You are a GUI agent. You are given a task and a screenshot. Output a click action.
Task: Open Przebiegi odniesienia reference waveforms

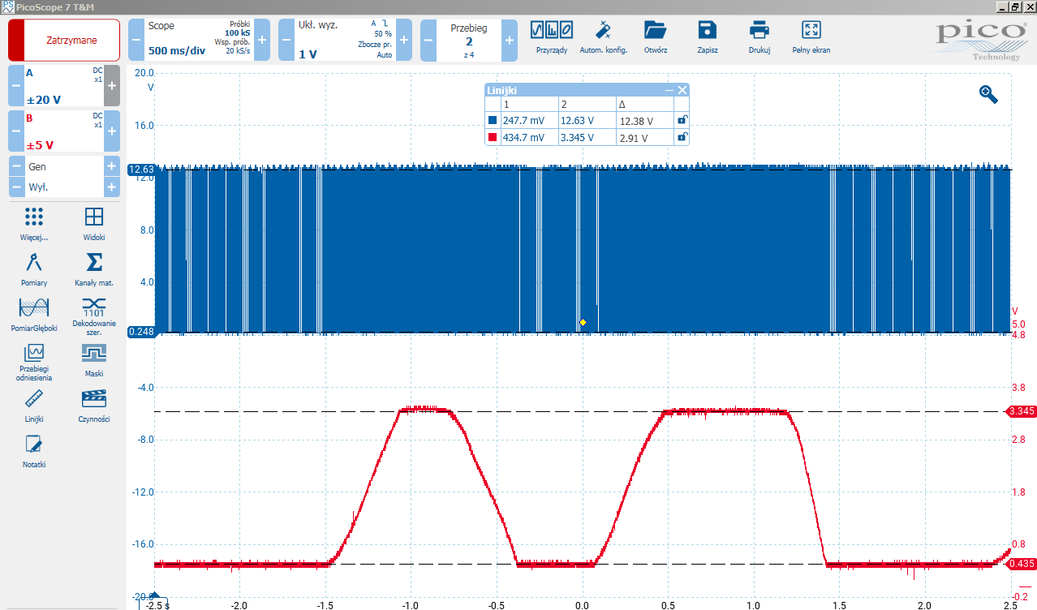(x=34, y=363)
